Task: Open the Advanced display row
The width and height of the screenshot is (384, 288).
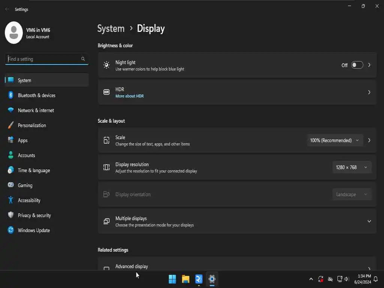Action: pos(237,264)
